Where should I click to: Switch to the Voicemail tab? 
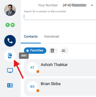pos(52,37)
